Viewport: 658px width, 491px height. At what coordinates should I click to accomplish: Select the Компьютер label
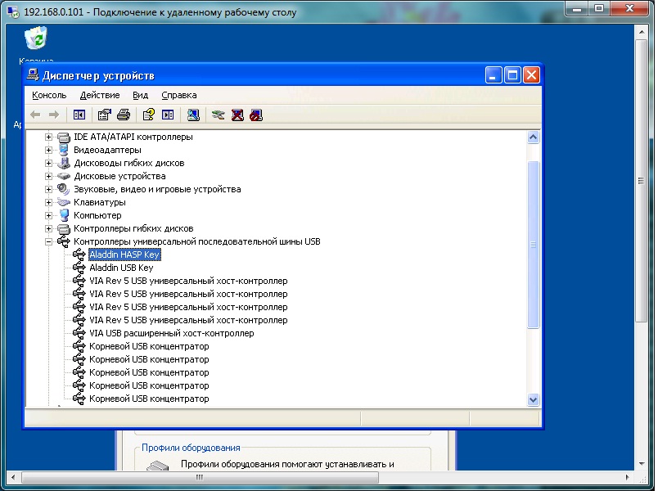coord(97,215)
